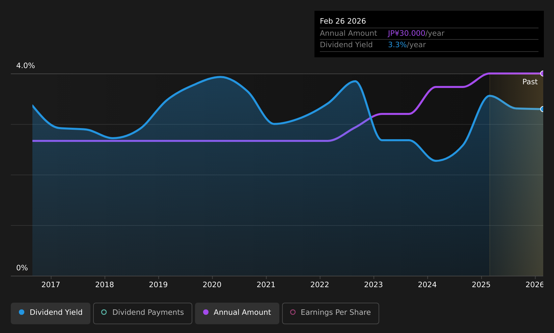Click the Past label in shaded region
This screenshot has height=333, width=554.
[530, 82]
